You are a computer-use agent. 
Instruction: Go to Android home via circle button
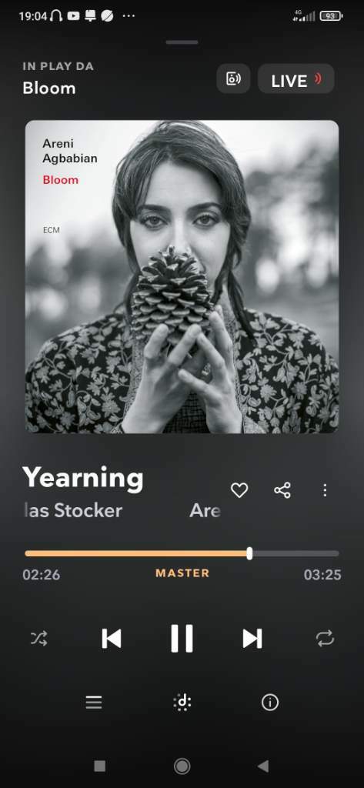click(182, 766)
